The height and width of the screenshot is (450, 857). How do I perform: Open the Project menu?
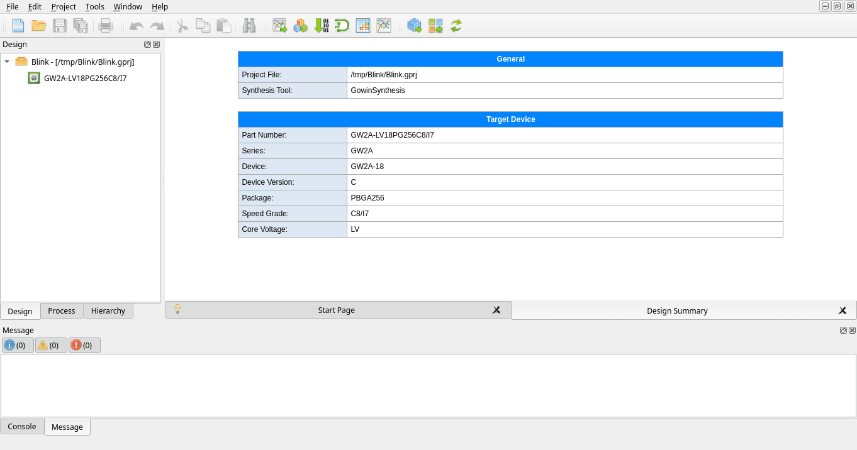coord(64,6)
